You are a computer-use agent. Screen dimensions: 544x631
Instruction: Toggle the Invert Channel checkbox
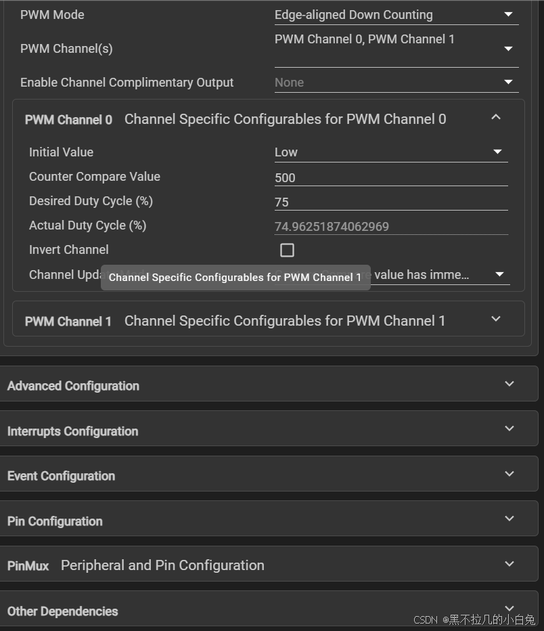pos(287,250)
